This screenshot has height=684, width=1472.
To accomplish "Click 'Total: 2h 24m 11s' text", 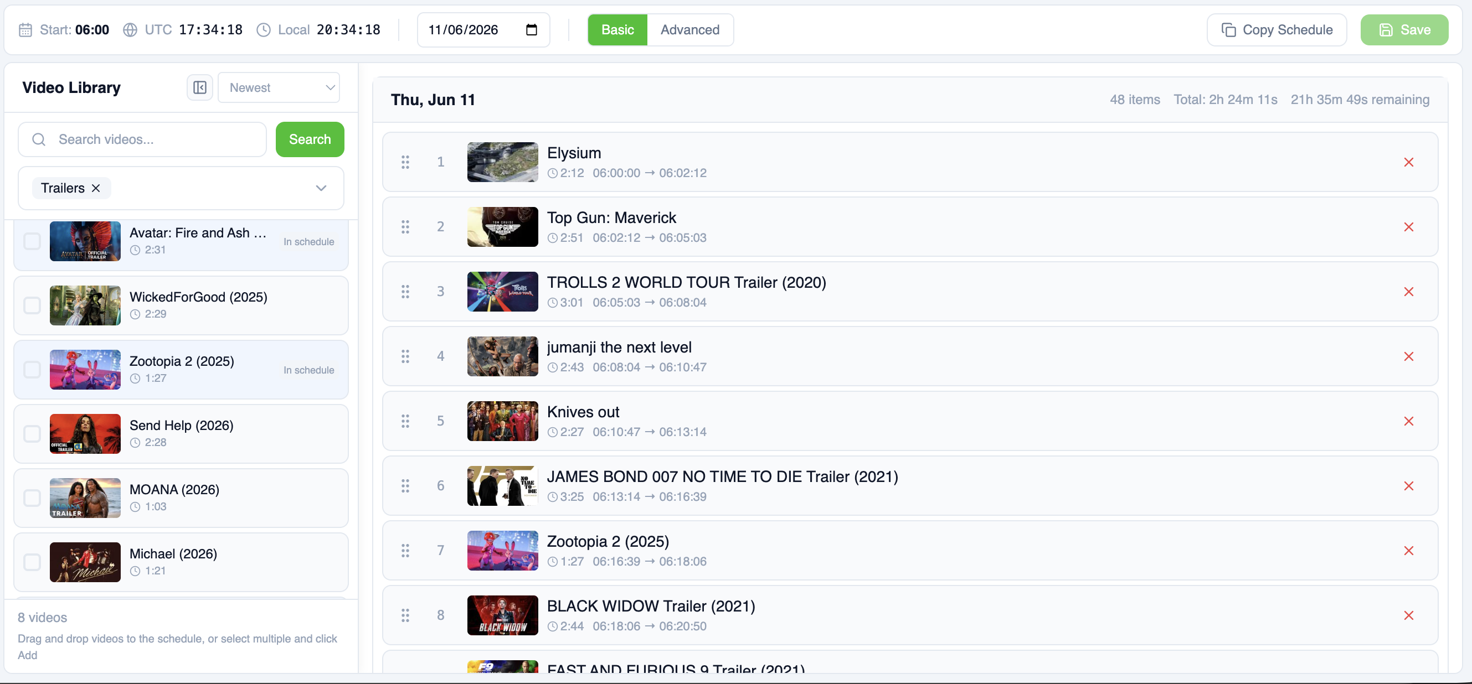I will (1225, 100).
